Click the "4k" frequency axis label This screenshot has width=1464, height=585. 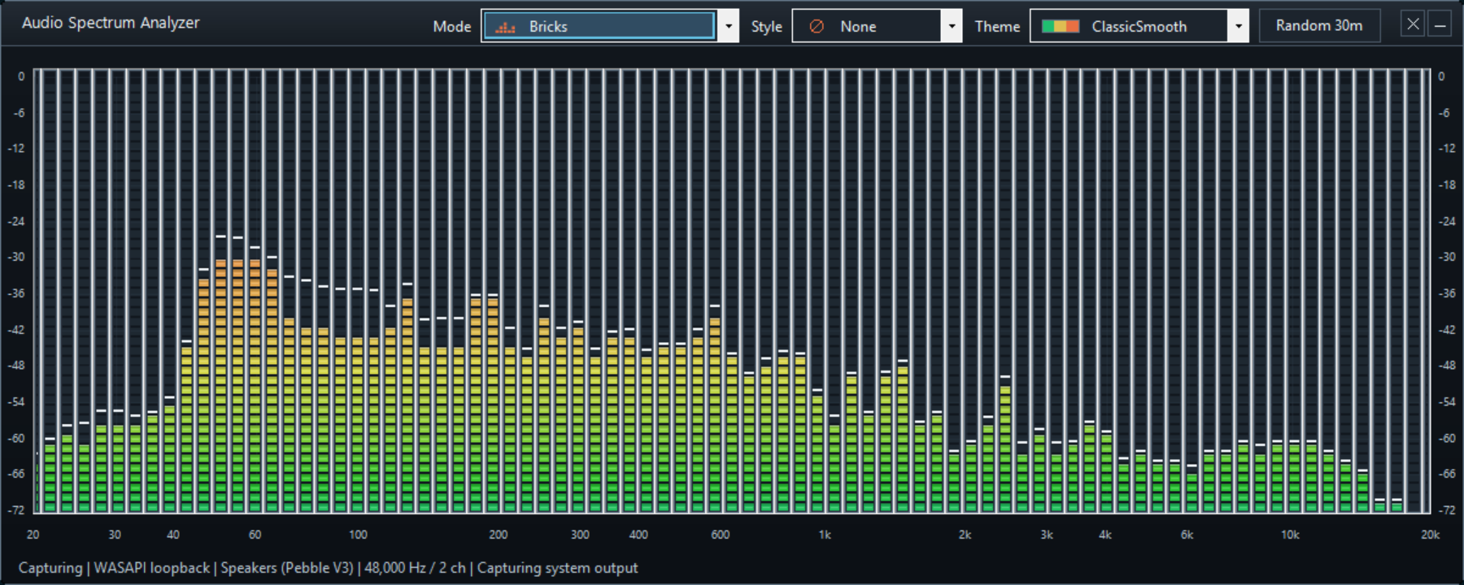click(x=1105, y=535)
